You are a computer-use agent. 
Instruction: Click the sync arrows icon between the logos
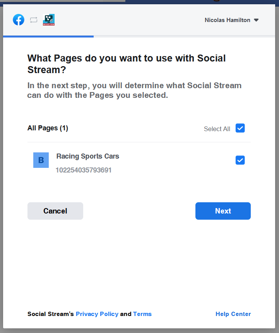click(x=34, y=20)
